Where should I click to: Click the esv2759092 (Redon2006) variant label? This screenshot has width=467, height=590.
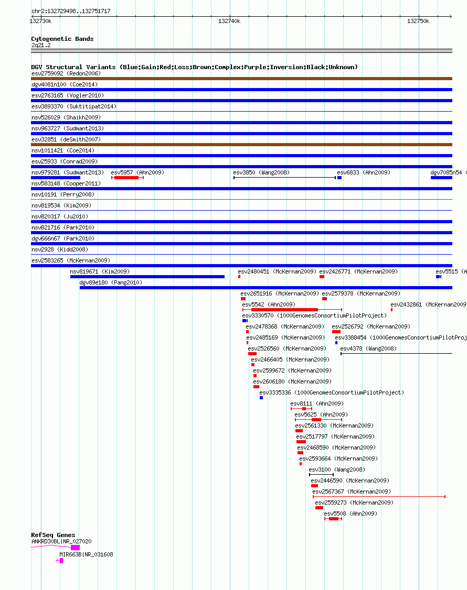(x=66, y=73)
